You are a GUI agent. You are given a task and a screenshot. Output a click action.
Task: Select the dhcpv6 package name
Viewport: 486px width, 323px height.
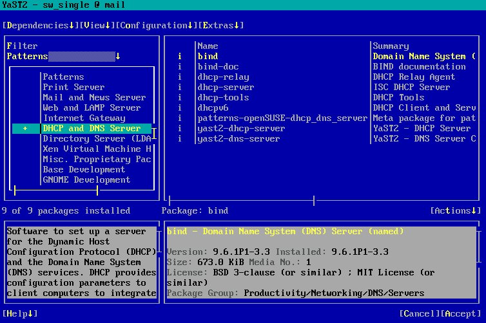coord(213,107)
